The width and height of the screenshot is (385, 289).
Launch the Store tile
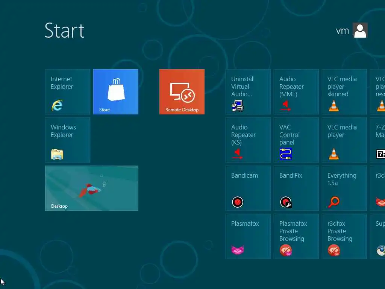pos(116,92)
